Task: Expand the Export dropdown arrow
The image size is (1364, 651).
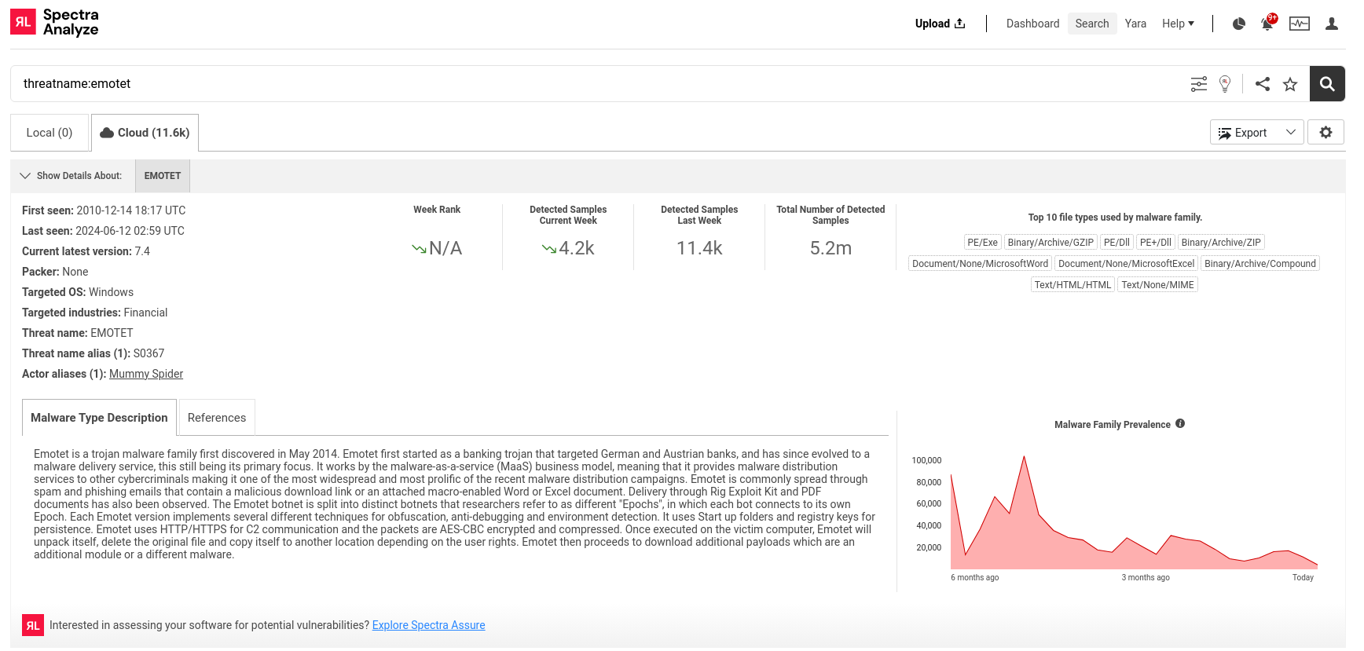Action: point(1291,133)
